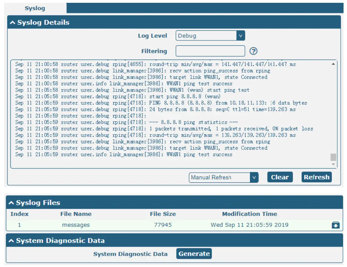
Task: Click the Index column header
Action: 19,214
